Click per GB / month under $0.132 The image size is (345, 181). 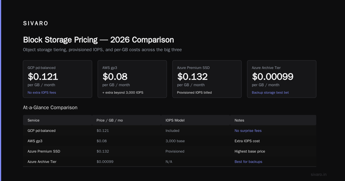click(x=191, y=85)
